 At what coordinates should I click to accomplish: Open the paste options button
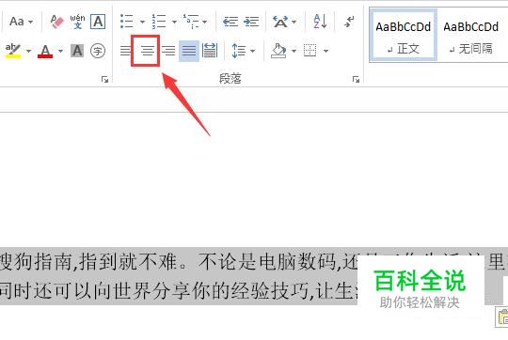tap(502, 317)
